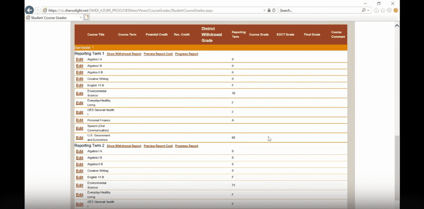Click the scrollbar up arrow
This screenshot has height=209, width=424.
point(397,26)
